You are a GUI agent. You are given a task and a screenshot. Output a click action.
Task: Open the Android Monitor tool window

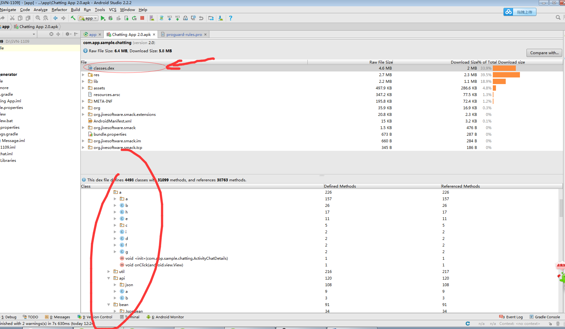(x=165, y=317)
